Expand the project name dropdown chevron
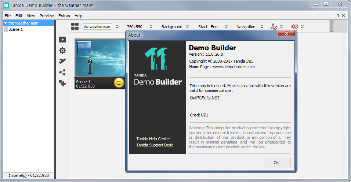 117,27
